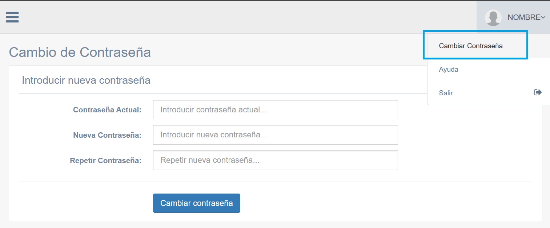Toggle the NOMBRE user dropdown label
Viewport: 550px width, 228px height.
point(524,17)
